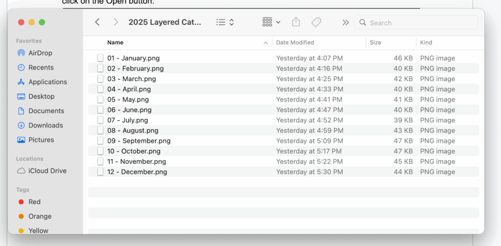Select the 12 - December.png file
This screenshot has height=246, width=501.
pos(137,172)
